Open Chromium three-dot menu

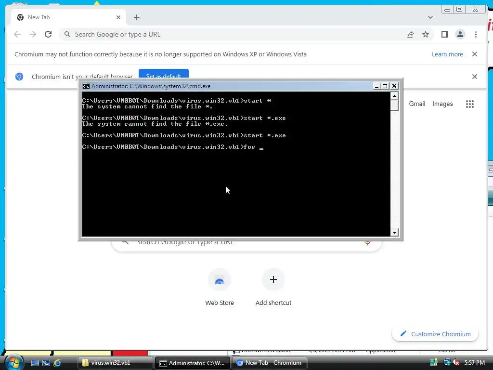point(476,34)
